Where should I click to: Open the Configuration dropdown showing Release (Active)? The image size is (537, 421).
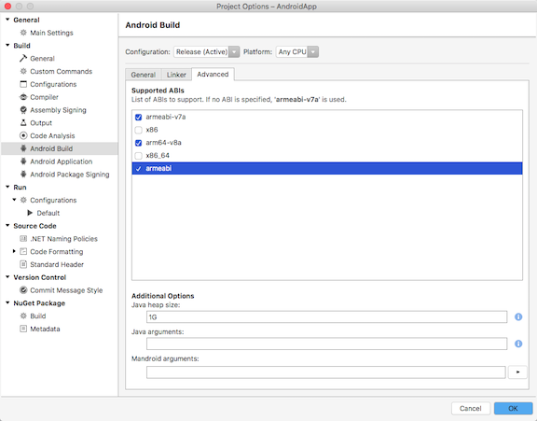(207, 51)
